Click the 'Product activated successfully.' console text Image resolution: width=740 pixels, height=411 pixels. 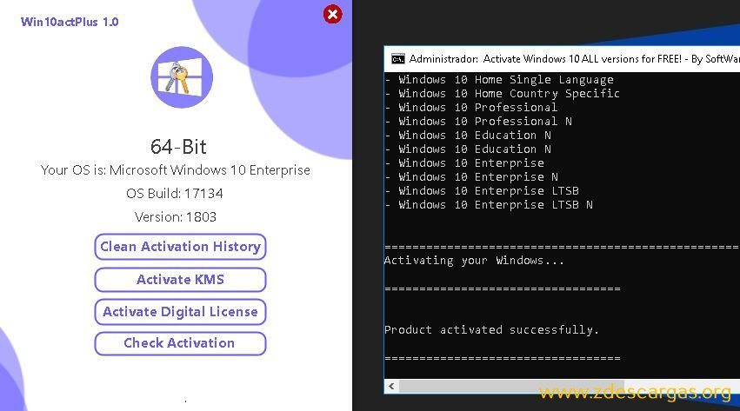click(x=492, y=329)
